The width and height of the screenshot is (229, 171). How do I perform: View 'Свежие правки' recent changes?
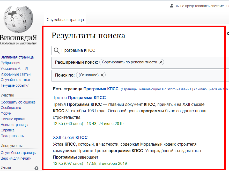pos(13,119)
